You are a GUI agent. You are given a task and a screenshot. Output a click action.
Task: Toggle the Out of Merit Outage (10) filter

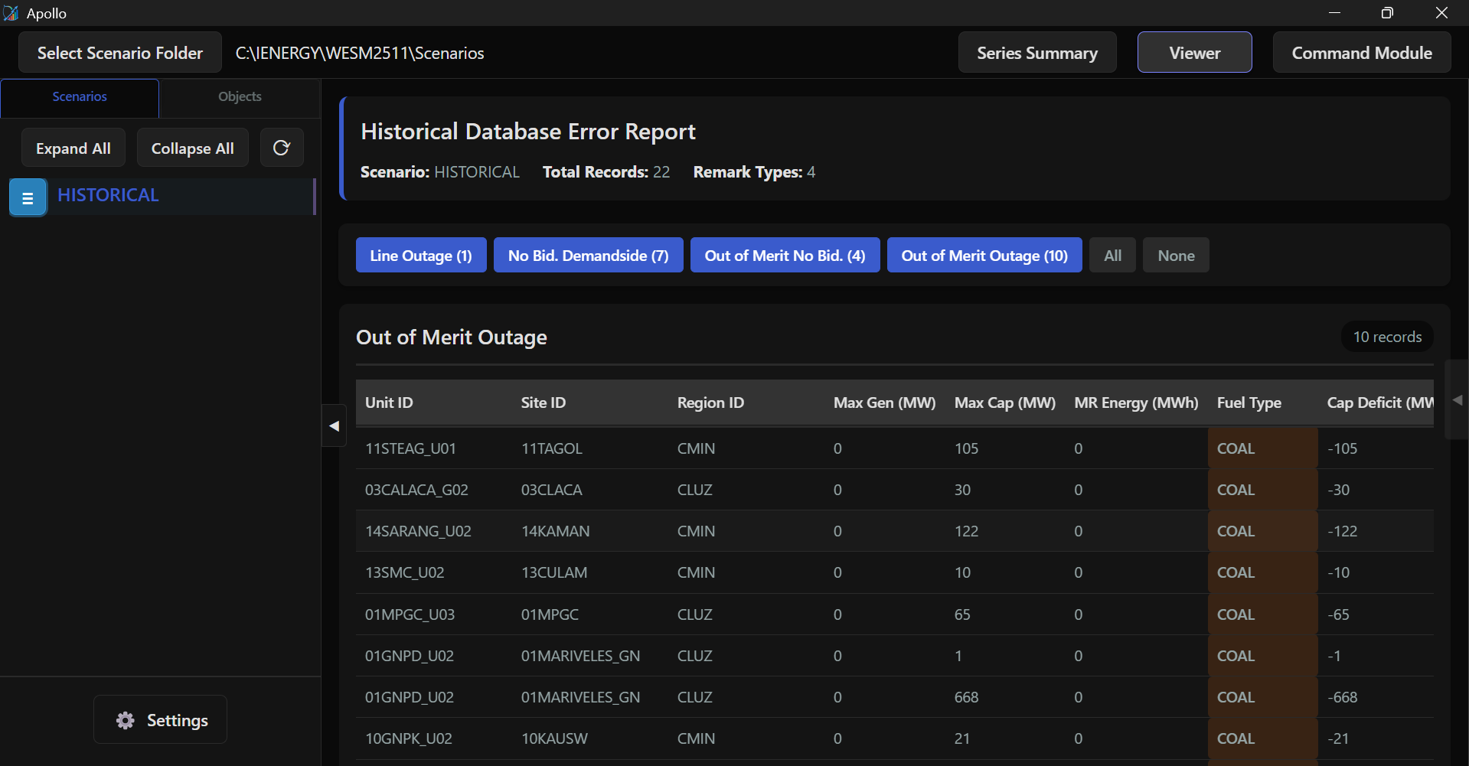pyautogui.click(x=984, y=256)
